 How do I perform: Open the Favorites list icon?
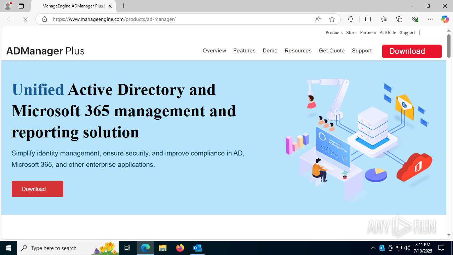click(x=383, y=19)
